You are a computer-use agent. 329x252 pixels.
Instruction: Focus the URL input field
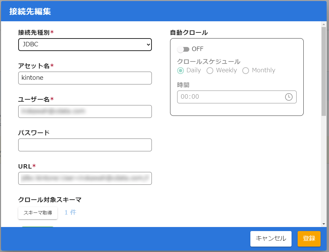tap(85, 178)
